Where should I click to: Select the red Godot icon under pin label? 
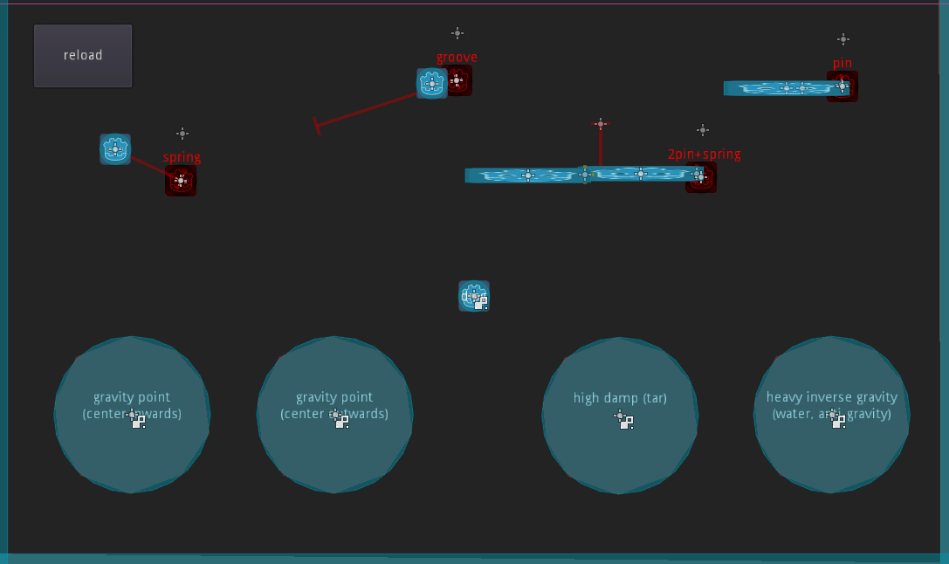pos(842,86)
